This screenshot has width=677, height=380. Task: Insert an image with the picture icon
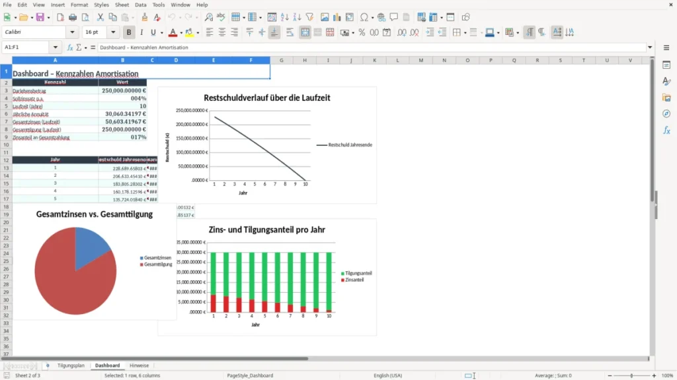coord(325,17)
